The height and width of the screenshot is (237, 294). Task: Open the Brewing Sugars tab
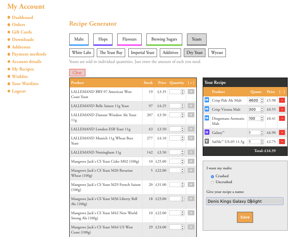(164, 39)
